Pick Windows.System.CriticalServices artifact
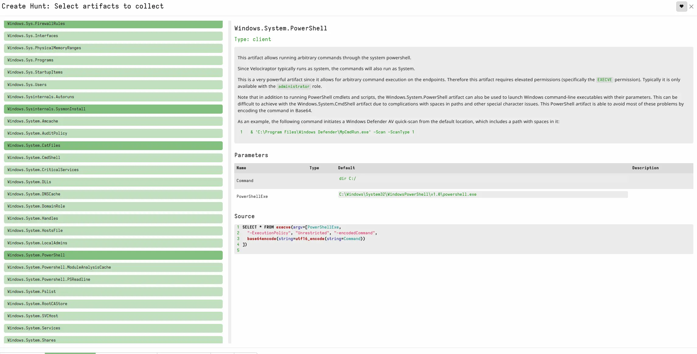 coord(113,170)
